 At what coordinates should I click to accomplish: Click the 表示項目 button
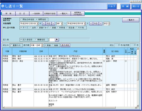[65, 45]
